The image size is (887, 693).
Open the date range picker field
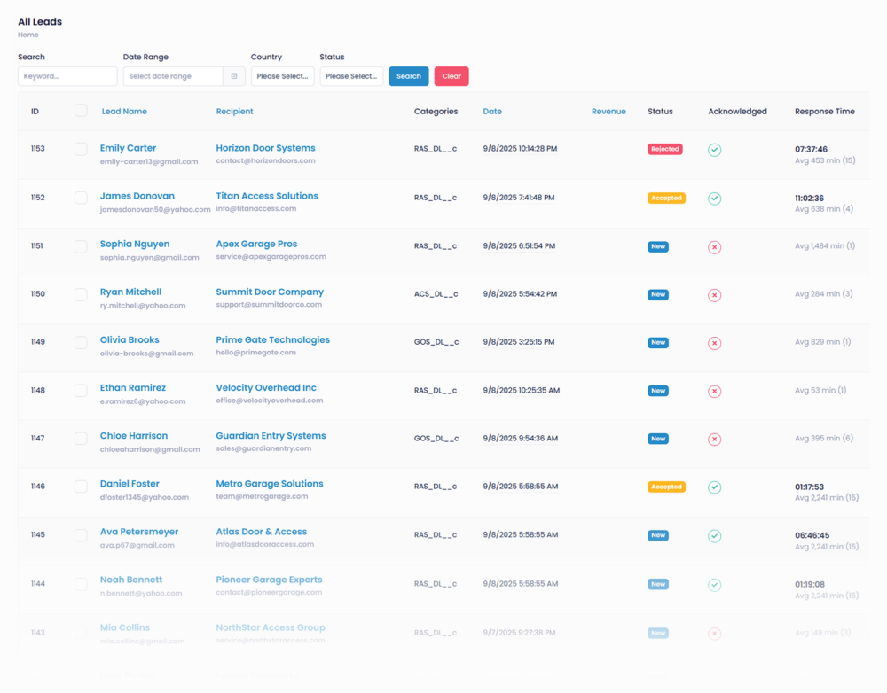click(174, 76)
